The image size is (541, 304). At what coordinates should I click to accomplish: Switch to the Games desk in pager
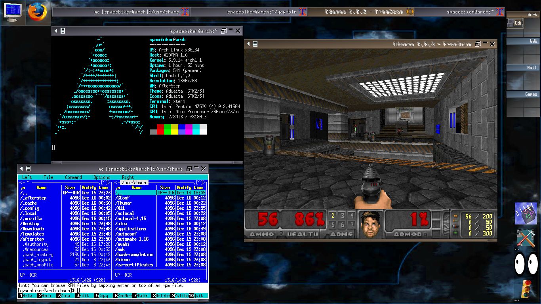tap(522, 94)
